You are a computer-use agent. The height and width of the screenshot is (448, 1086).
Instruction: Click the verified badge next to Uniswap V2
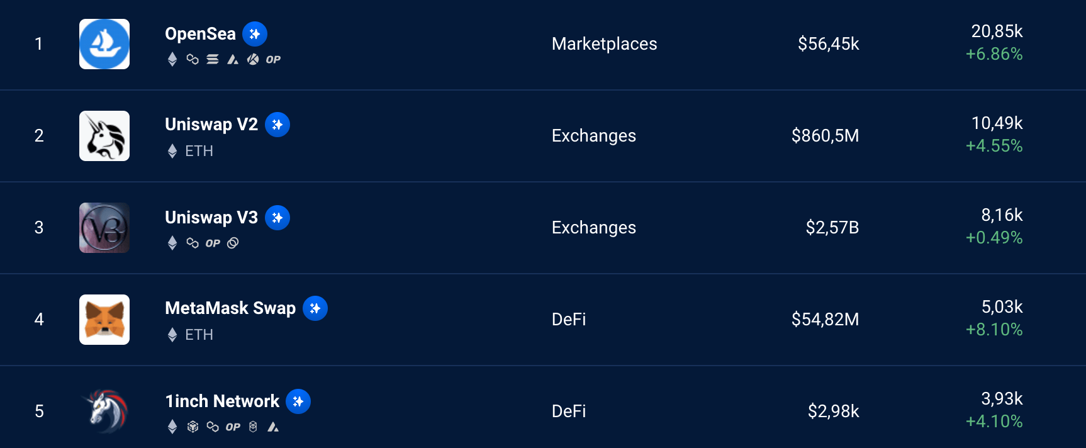(277, 125)
